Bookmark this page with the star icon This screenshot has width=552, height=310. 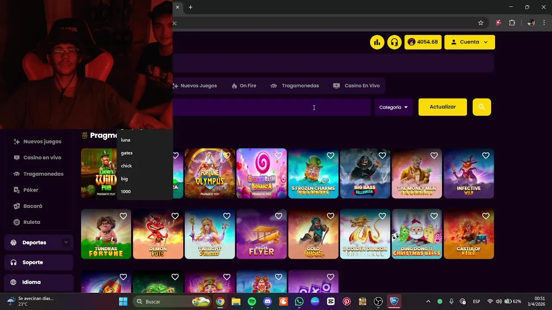click(481, 23)
